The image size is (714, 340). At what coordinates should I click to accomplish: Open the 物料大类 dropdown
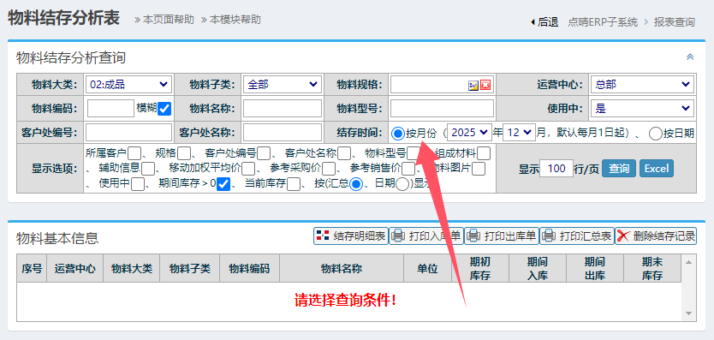point(128,84)
